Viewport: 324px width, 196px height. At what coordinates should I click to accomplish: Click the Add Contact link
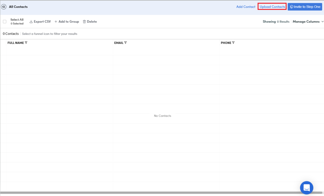coord(246,7)
